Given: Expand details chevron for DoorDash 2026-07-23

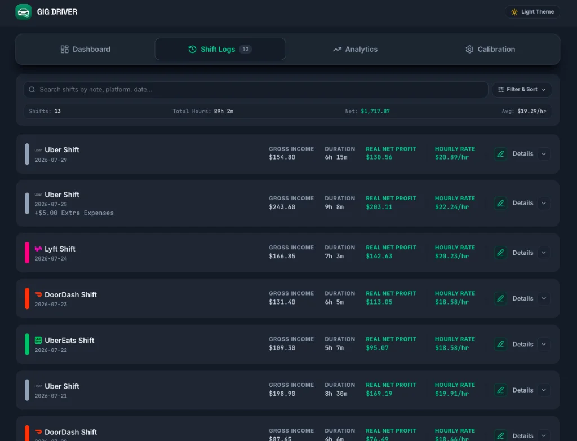Looking at the screenshot, I should pyautogui.click(x=544, y=298).
